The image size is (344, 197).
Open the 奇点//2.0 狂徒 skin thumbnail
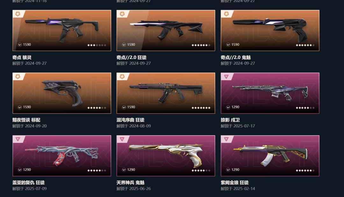pyautogui.click(x=166, y=30)
